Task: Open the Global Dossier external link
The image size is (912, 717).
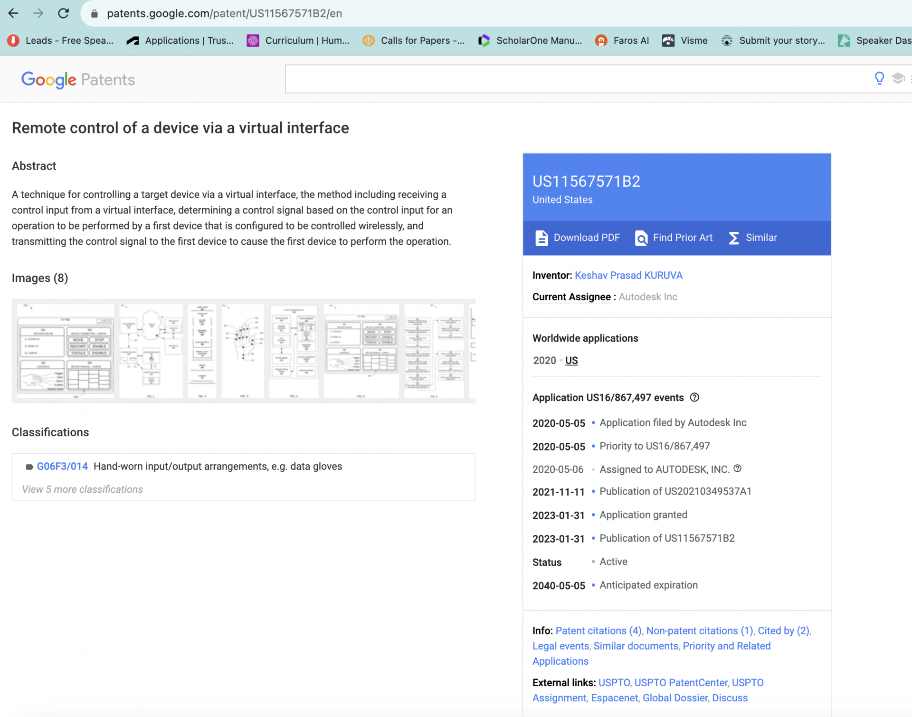Action: (x=675, y=698)
